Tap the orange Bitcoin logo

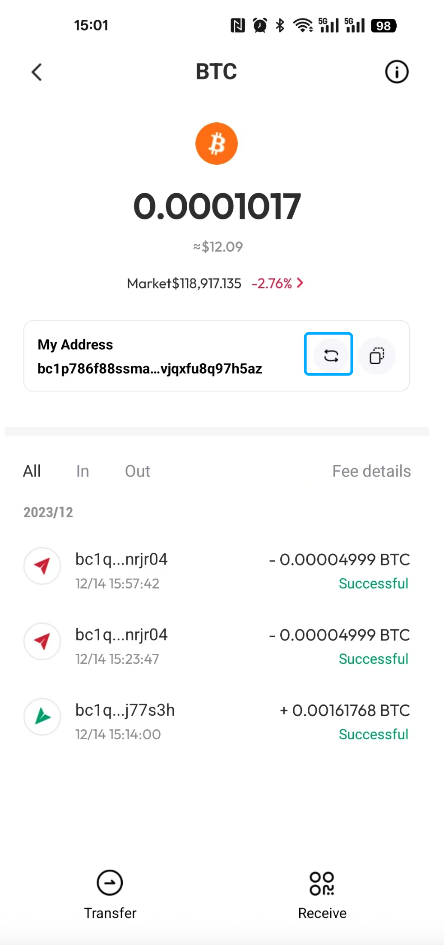pyautogui.click(x=217, y=144)
